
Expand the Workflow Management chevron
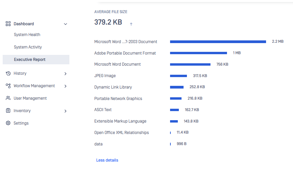(x=65, y=86)
